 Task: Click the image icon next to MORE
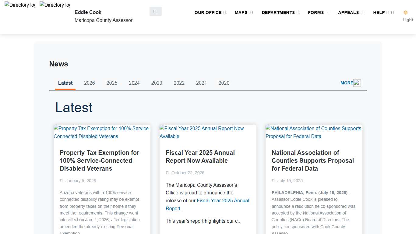click(357, 83)
